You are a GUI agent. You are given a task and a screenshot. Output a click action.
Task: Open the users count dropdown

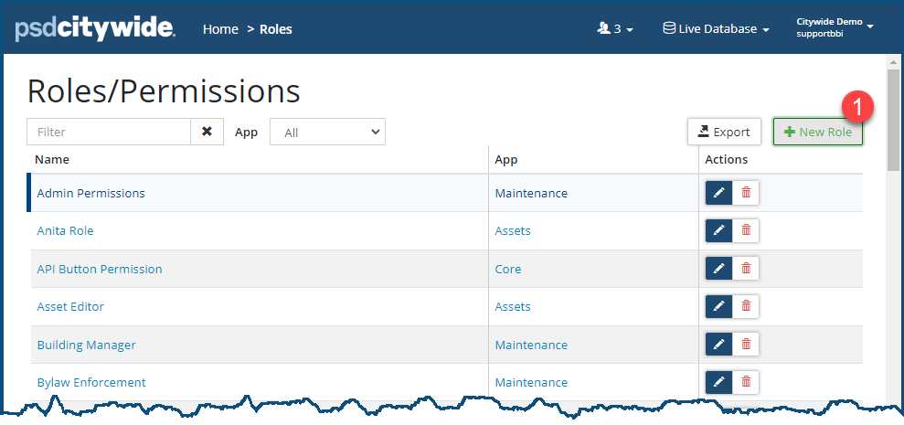[614, 28]
